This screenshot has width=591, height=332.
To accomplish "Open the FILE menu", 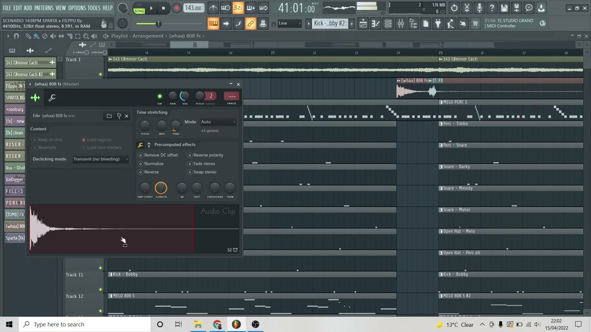I will click(7, 8).
